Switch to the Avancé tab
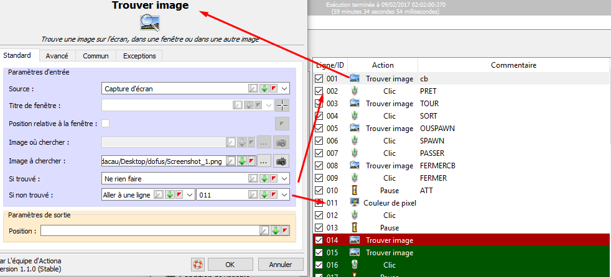The width and height of the screenshot is (611, 277). pyautogui.click(x=57, y=56)
